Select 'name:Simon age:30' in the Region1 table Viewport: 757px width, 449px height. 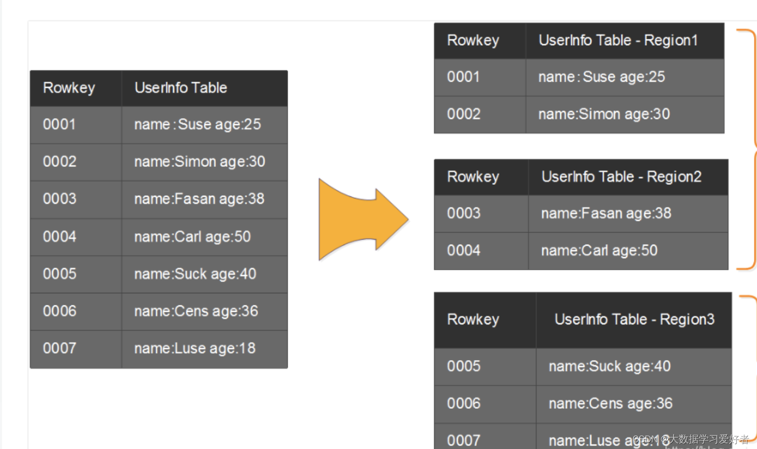tap(604, 114)
